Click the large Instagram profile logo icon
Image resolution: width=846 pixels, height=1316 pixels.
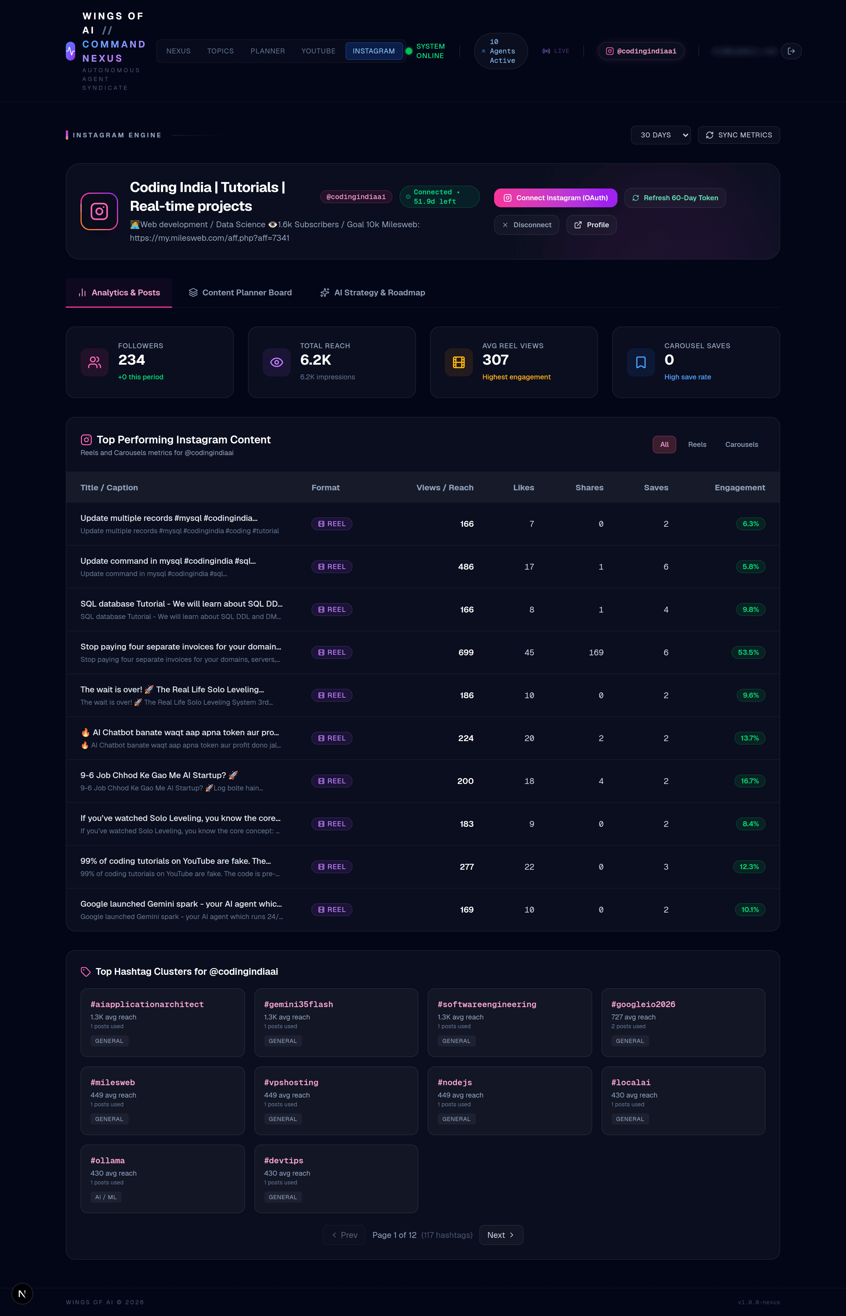pyautogui.click(x=99, y=211)
